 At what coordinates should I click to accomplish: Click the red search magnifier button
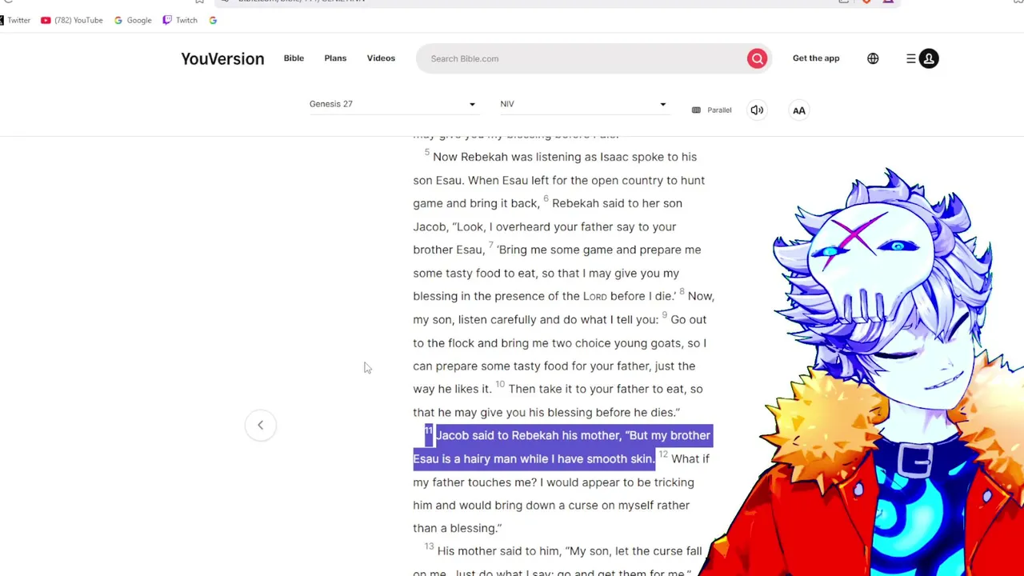click(757, 58)
